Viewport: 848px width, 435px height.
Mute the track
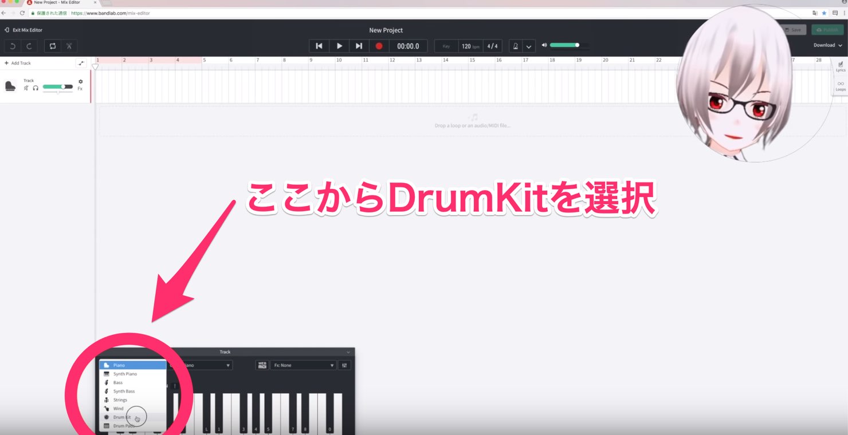(26, 88)
